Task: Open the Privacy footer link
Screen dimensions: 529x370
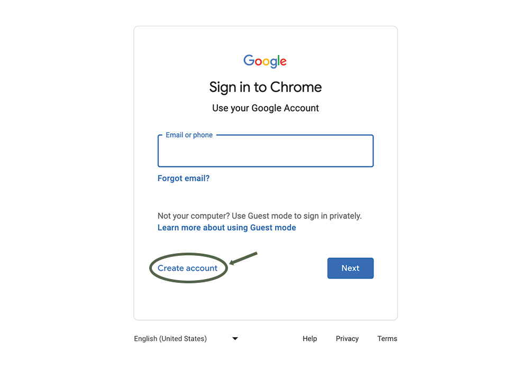Action: tap(347, 339)
